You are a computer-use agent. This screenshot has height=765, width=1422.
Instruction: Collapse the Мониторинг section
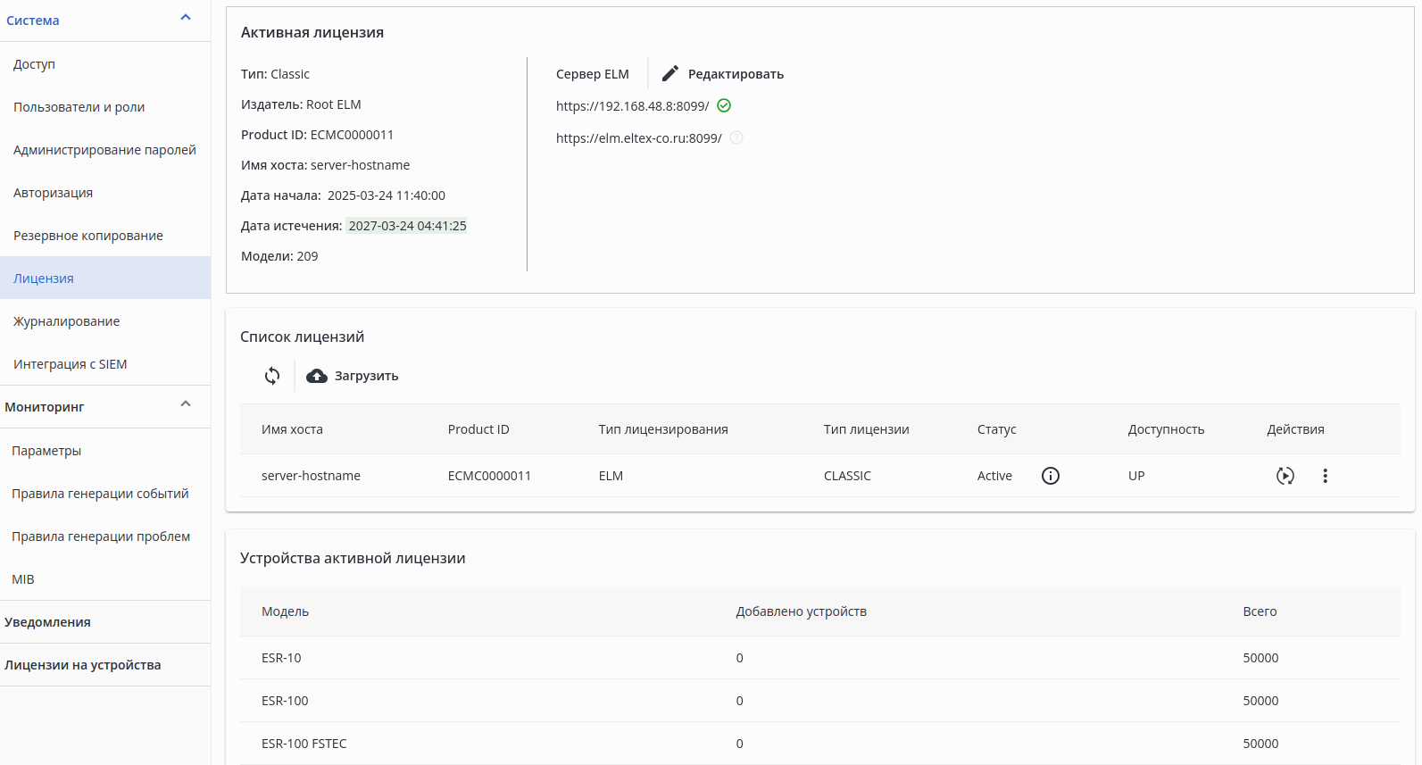[x=186, y=404]
